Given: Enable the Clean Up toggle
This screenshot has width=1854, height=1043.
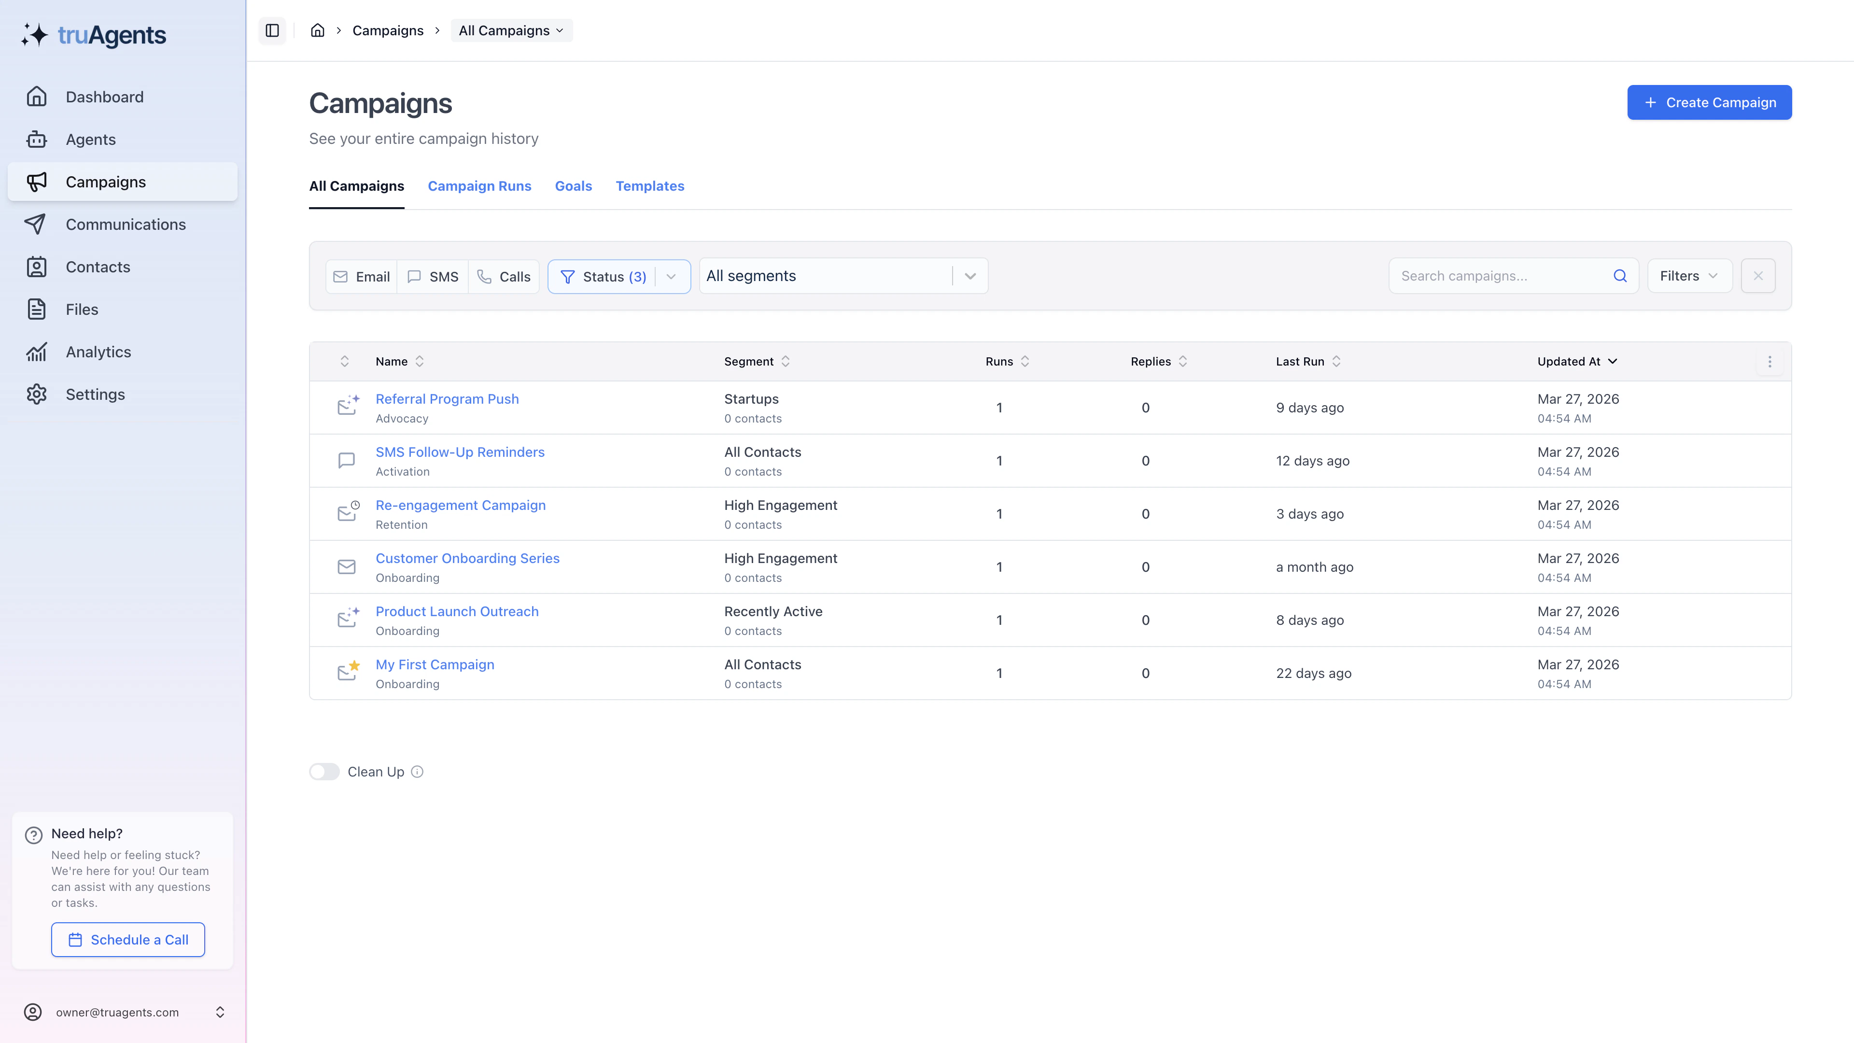Looking at the screenshot, I should click(324, 771).
